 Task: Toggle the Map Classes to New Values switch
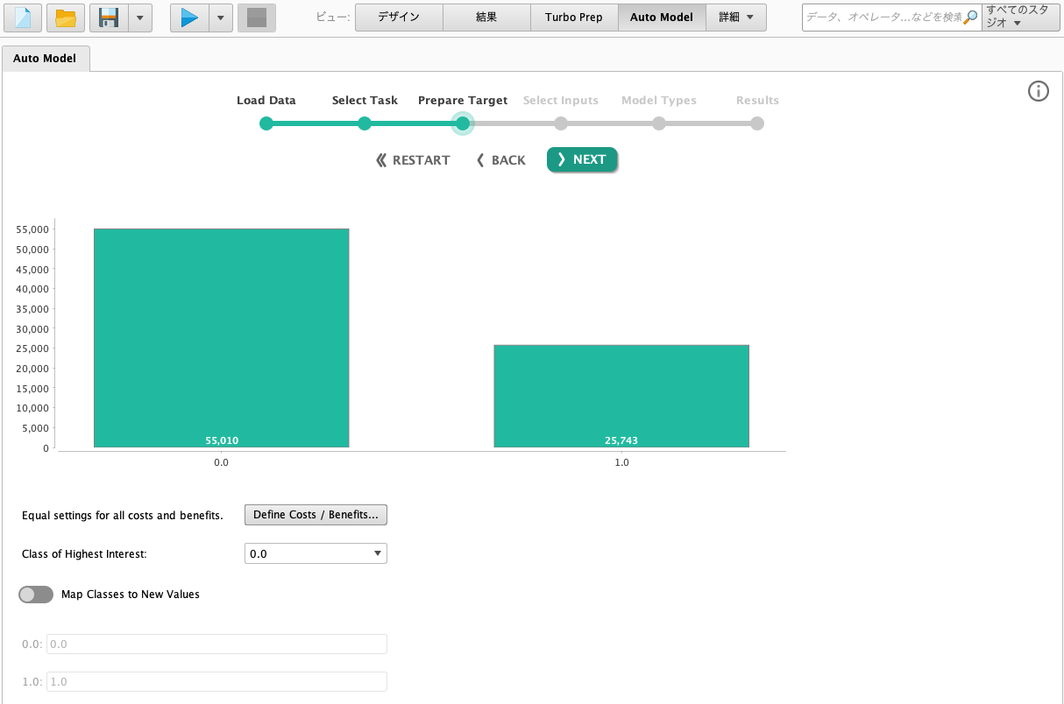point(36,595)
